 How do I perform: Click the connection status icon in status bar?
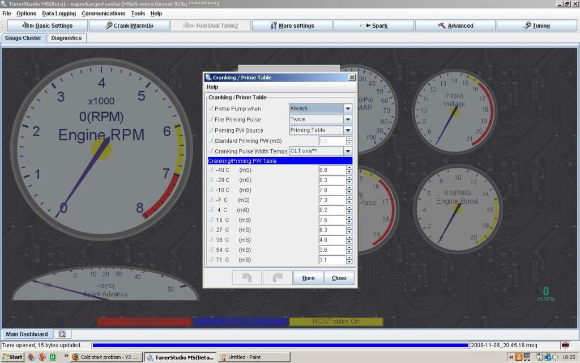point(565,345)
